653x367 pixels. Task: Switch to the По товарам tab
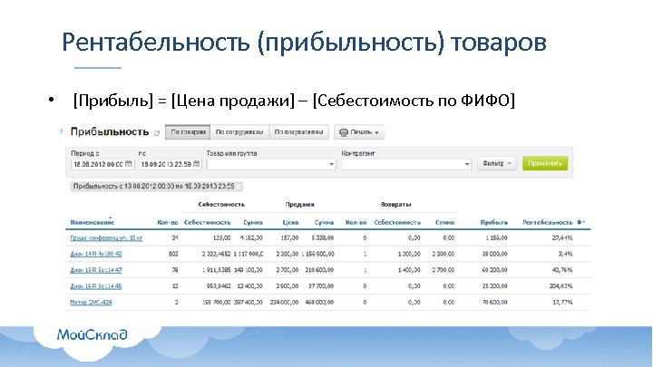click(x=188, y=132)
